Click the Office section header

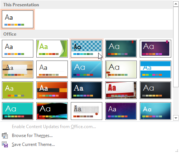[x=86, y=34]
